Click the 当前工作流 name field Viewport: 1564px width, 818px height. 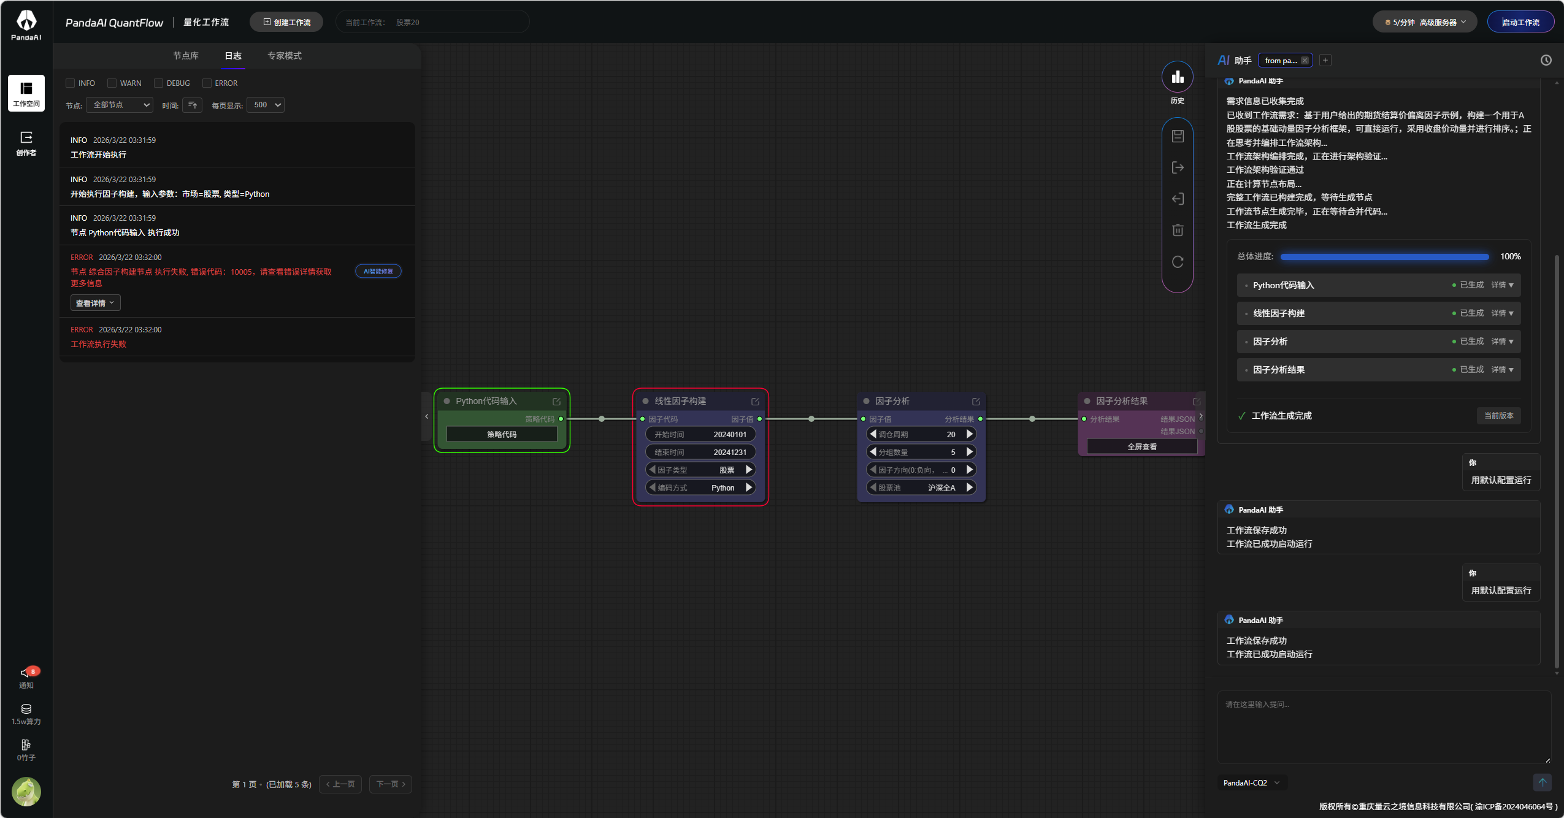point(432,22)
